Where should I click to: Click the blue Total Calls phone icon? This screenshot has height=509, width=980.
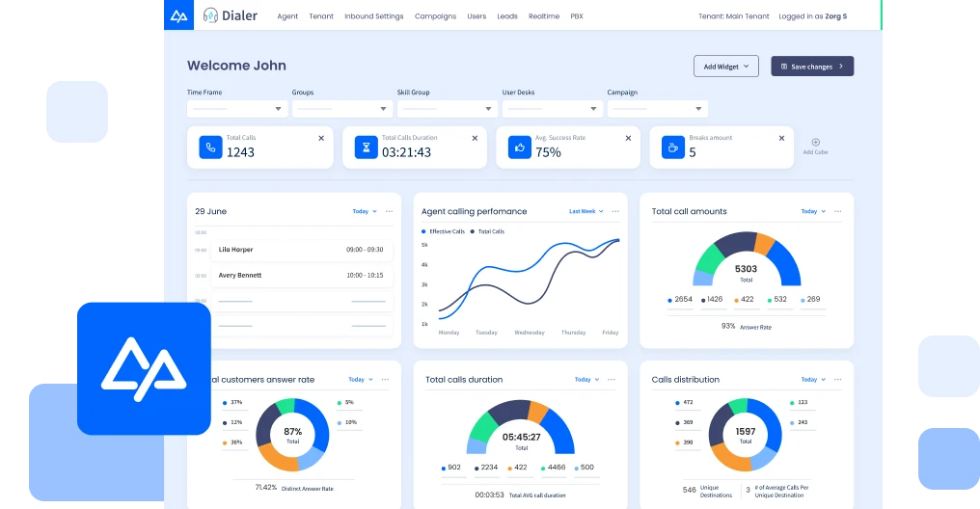pos(210,147)
